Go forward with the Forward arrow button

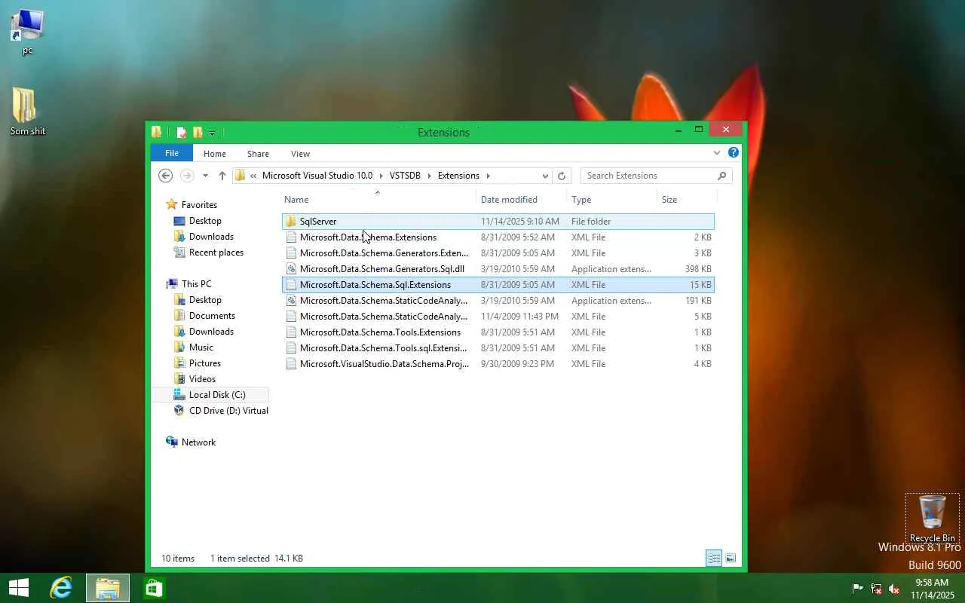186,176
